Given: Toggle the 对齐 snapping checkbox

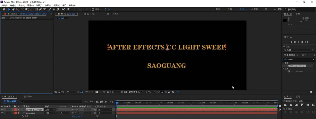Looking at the screenshot, I should (93, 9).
